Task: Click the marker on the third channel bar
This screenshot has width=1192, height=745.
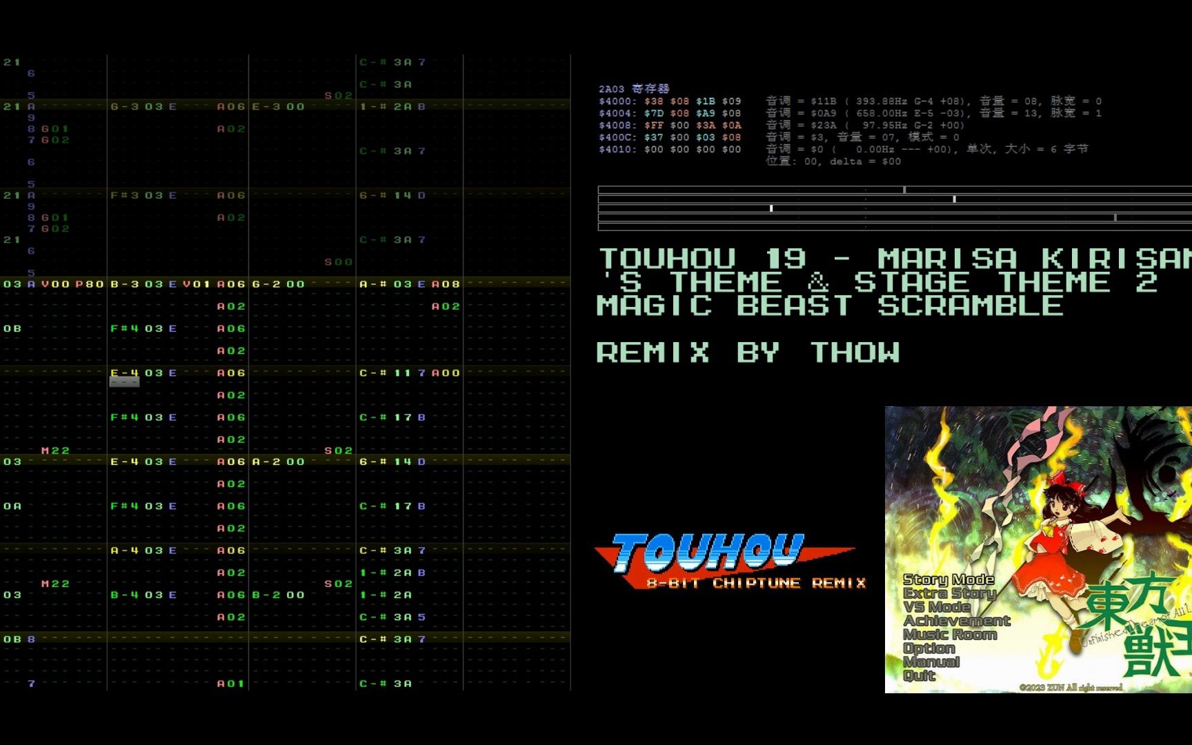Action: (771, 208)
